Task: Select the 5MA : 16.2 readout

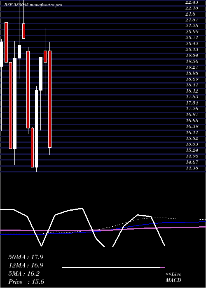Action: (x=24, y=274)
